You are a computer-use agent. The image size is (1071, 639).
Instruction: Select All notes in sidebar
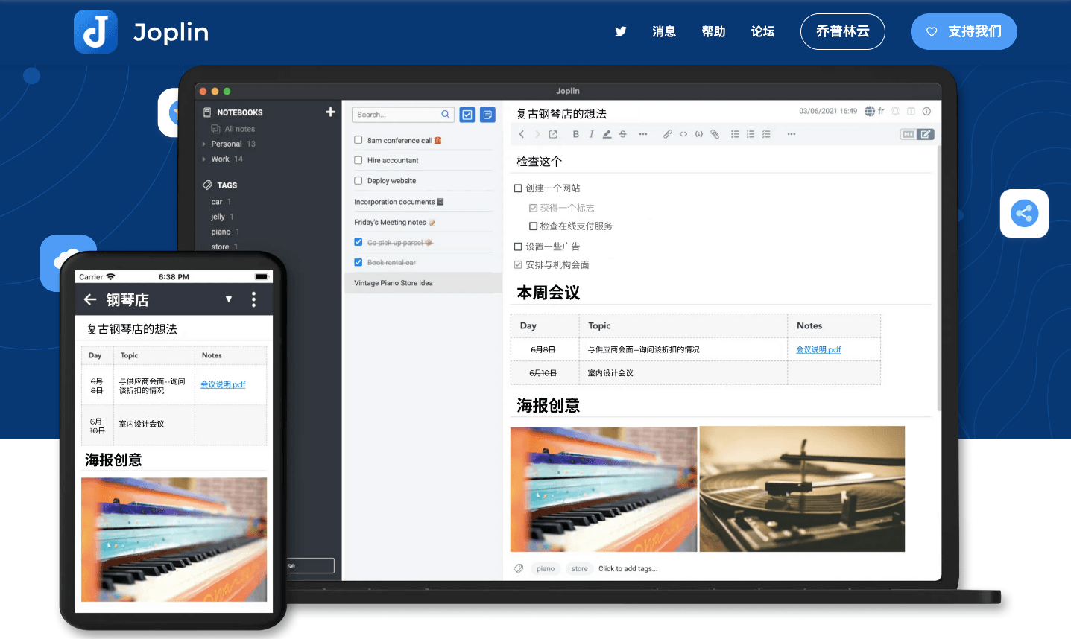coord(233,129)
